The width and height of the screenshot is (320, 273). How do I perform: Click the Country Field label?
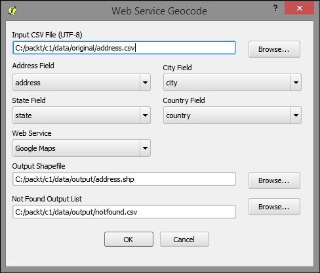[184, 100]
